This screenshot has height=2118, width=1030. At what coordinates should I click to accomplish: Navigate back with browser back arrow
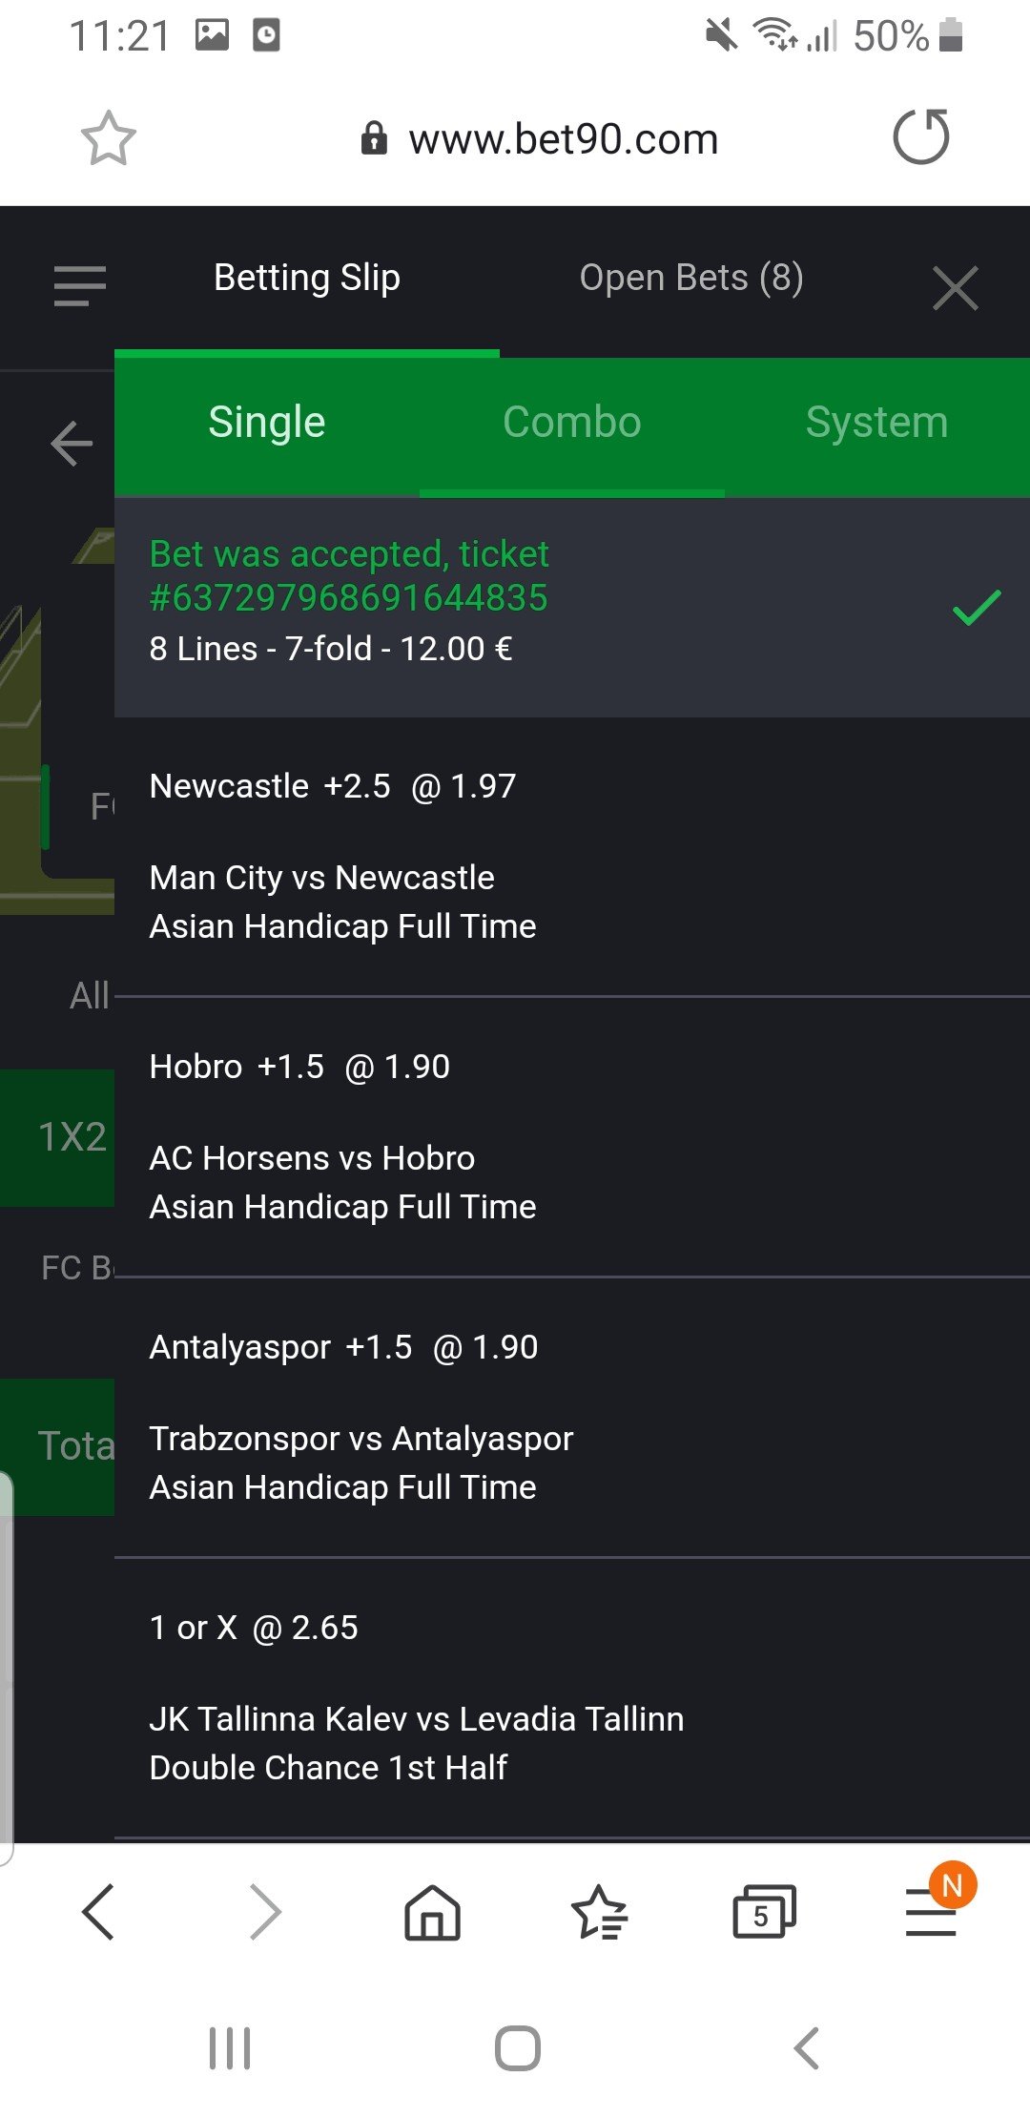(x=99, y=1912)
